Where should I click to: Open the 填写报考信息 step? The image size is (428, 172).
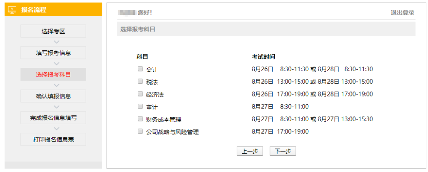(x=53, y=53)
